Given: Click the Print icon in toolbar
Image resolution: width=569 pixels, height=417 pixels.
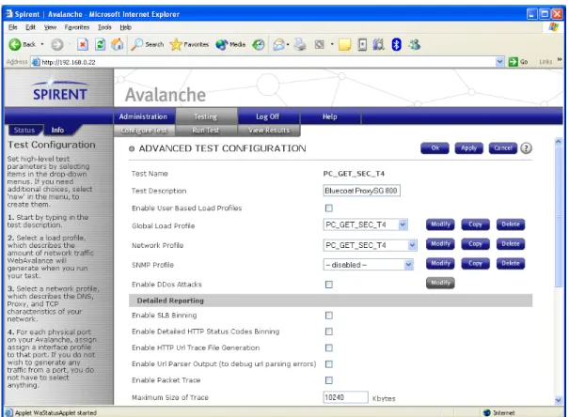Looking at the screenshot, I should click(x=300, y=44).
